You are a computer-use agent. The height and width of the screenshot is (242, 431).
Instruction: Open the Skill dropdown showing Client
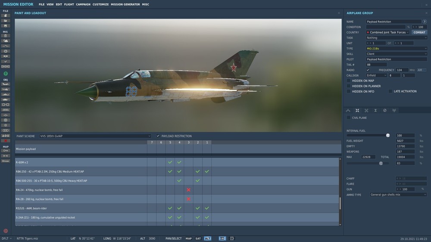[397, 54]
